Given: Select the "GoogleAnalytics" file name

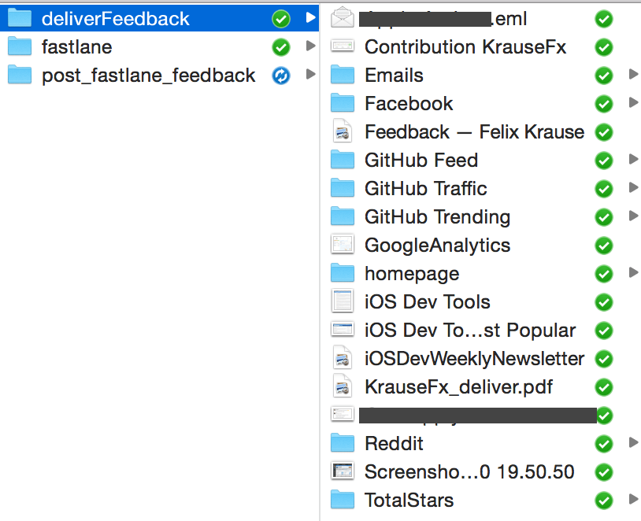Looking at the screenshot, I should (437, 246).
